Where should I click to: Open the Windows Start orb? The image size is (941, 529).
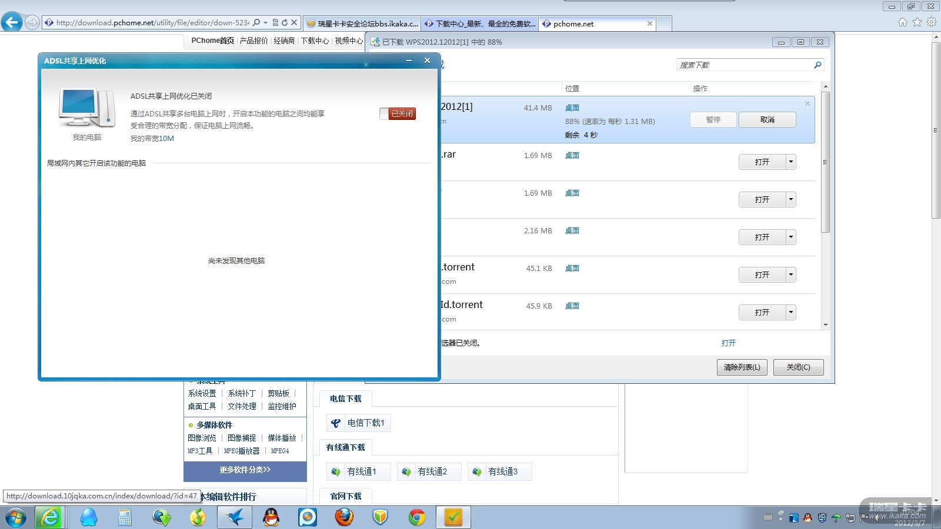(x=15, y=517)
